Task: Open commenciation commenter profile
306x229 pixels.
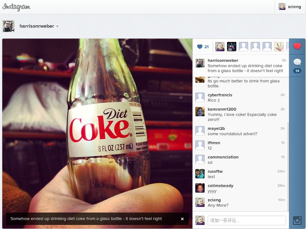Action: coord(223,157)
